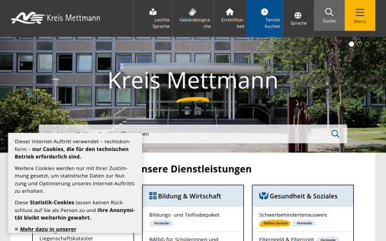The width and height of the screenshot is (386, 241).
Task: Open the yellow Menü button
Action: [x=360, y=15]
